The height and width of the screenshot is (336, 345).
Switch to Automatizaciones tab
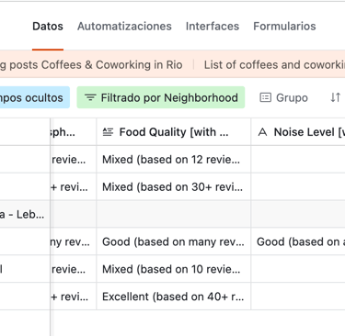tap(124, 27)
